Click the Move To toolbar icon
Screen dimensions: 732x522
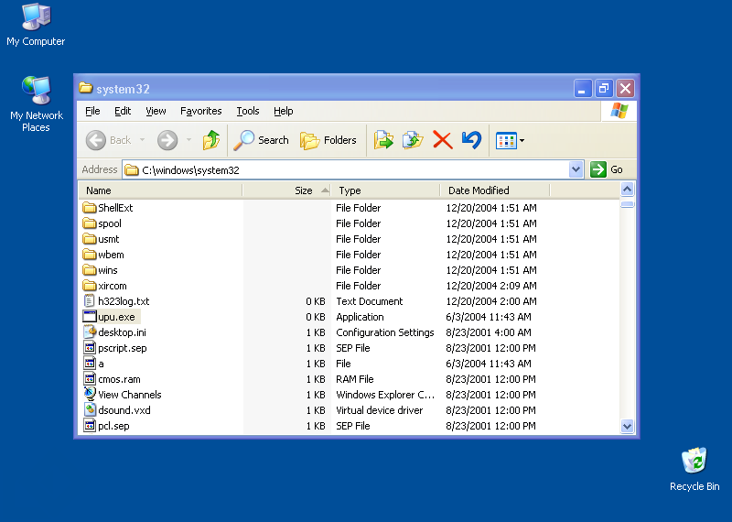(383, 140)
